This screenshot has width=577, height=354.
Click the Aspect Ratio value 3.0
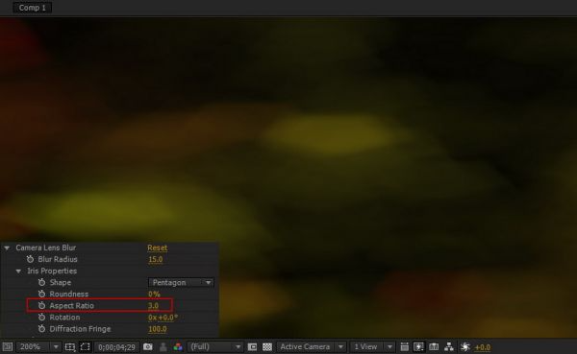coord(154,305)
